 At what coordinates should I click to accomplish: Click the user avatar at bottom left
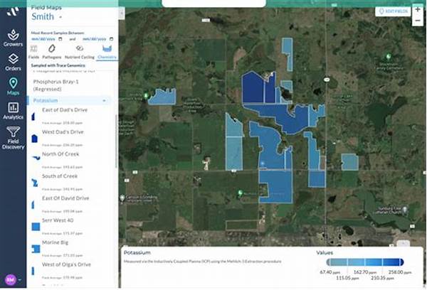click(11, 280)
